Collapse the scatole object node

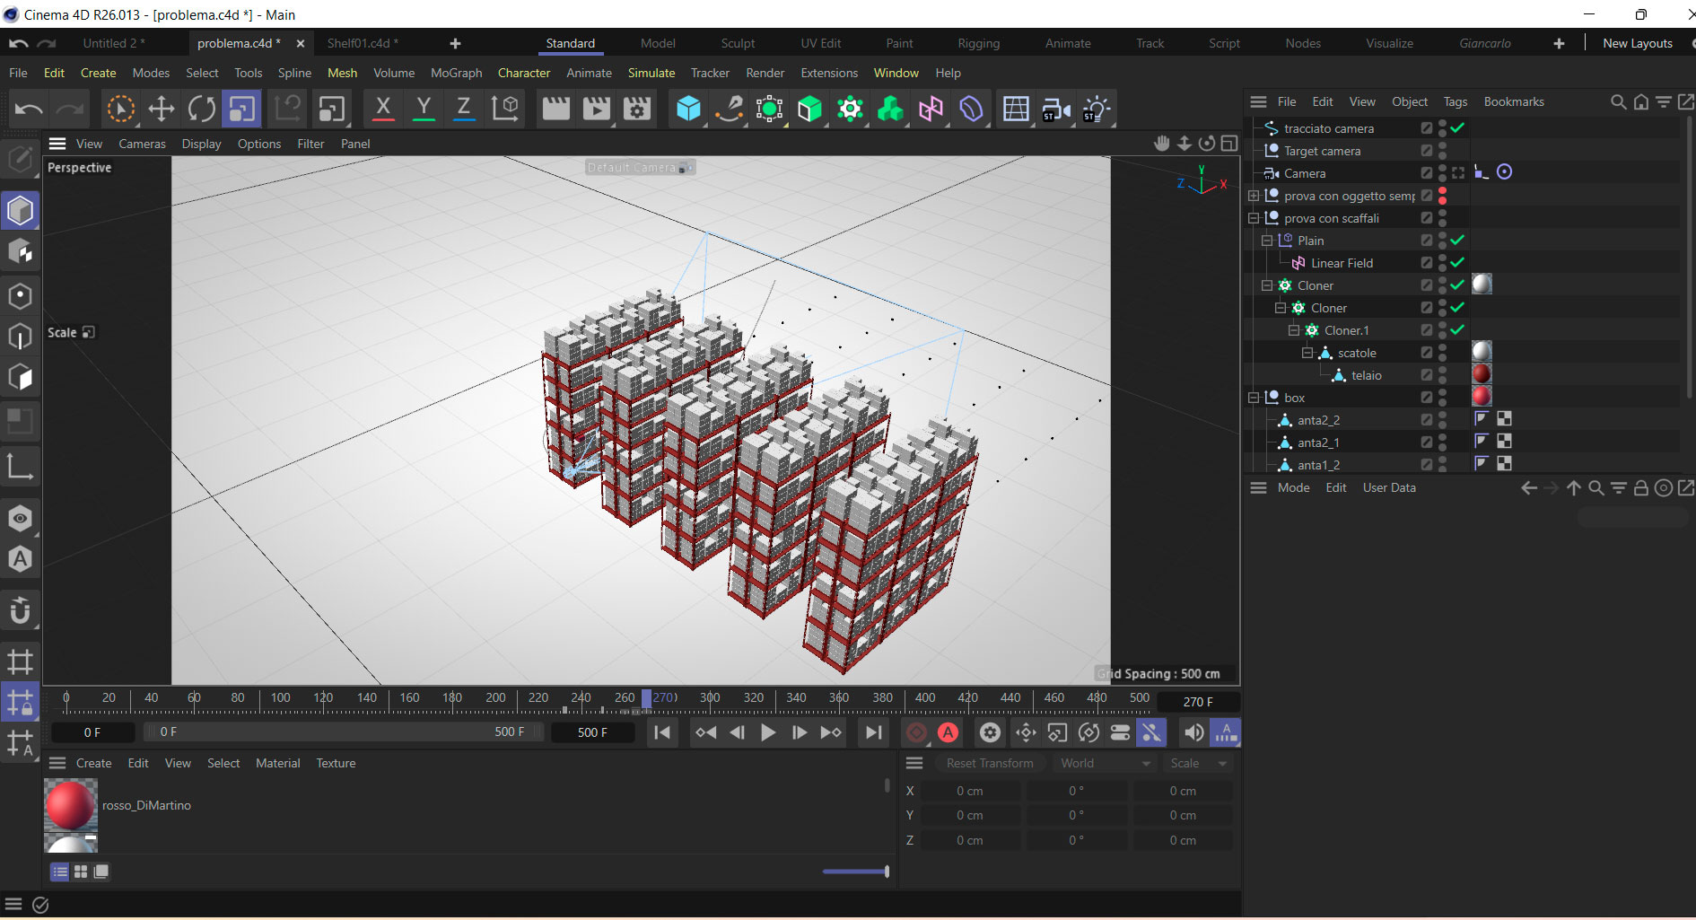pyautogui.click(x=1307, y=353)
